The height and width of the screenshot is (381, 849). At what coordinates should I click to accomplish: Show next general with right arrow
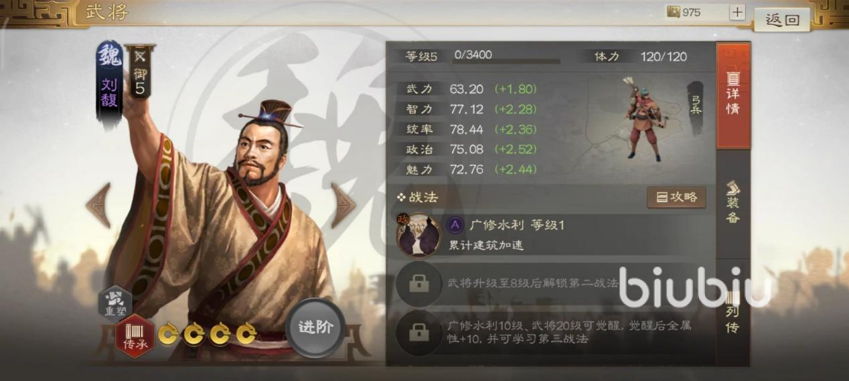pyautogui.click(x=343, y=205)
